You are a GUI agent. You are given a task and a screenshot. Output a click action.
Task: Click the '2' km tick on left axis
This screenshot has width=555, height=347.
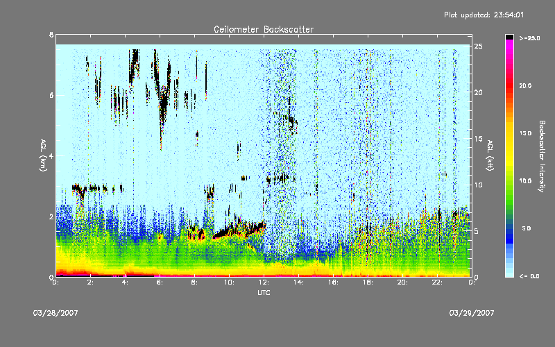click(51, 217)
